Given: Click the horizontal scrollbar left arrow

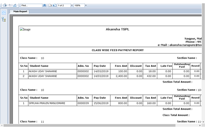Looking at the screenshot, I should click(x=2, y=125).
